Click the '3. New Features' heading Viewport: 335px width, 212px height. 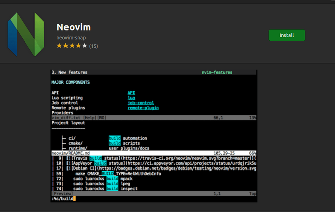pos(70,72)
